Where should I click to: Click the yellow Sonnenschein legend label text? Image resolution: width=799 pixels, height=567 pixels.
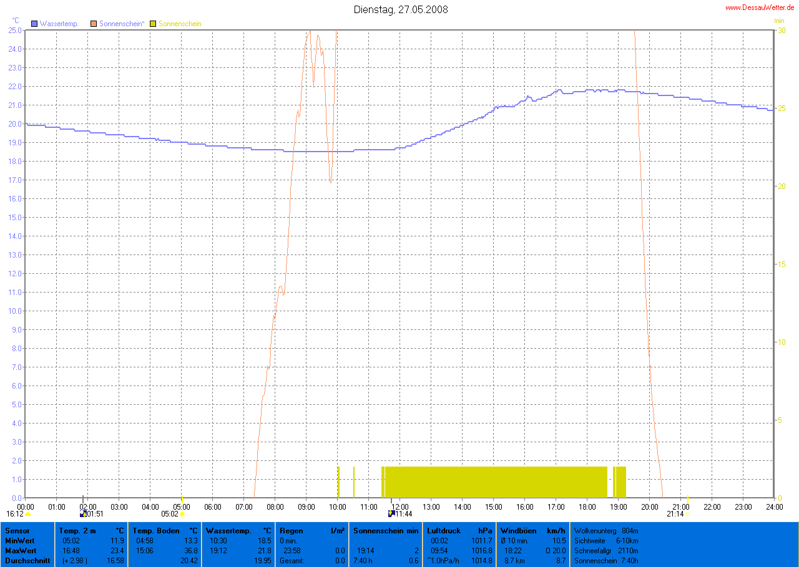[180, 24]
